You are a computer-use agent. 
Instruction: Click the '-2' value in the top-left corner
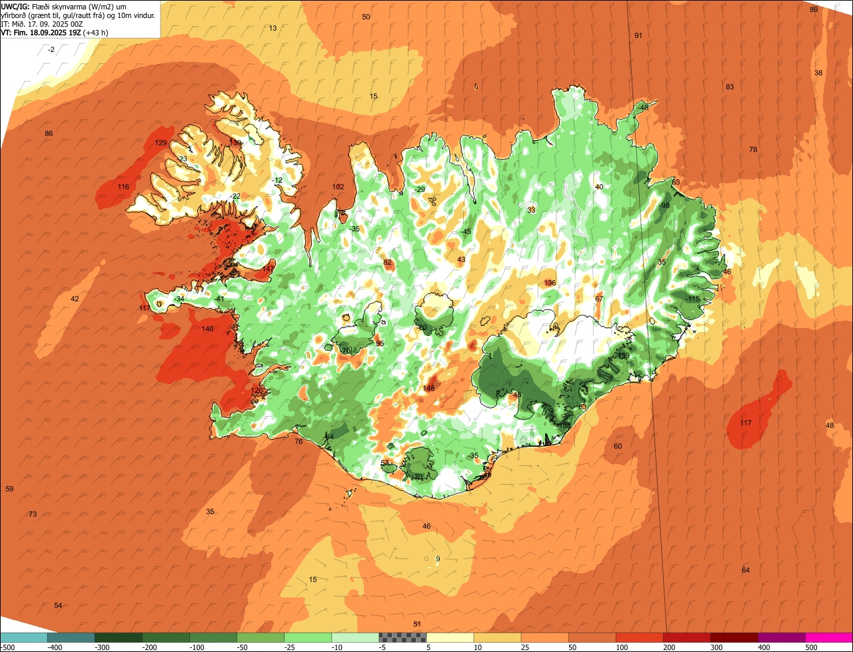[51, 49]
